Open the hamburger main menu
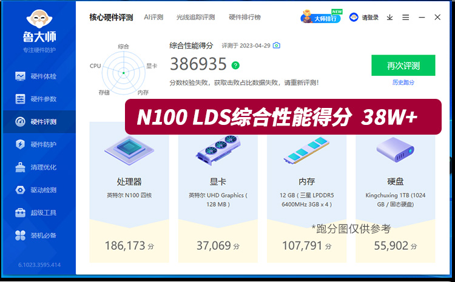 pyautogui.click(x=406, y=18)
